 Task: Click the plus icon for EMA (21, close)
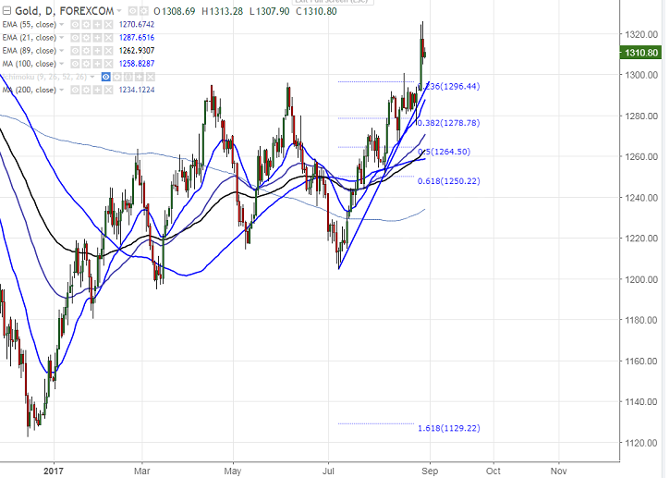point(97,38)
